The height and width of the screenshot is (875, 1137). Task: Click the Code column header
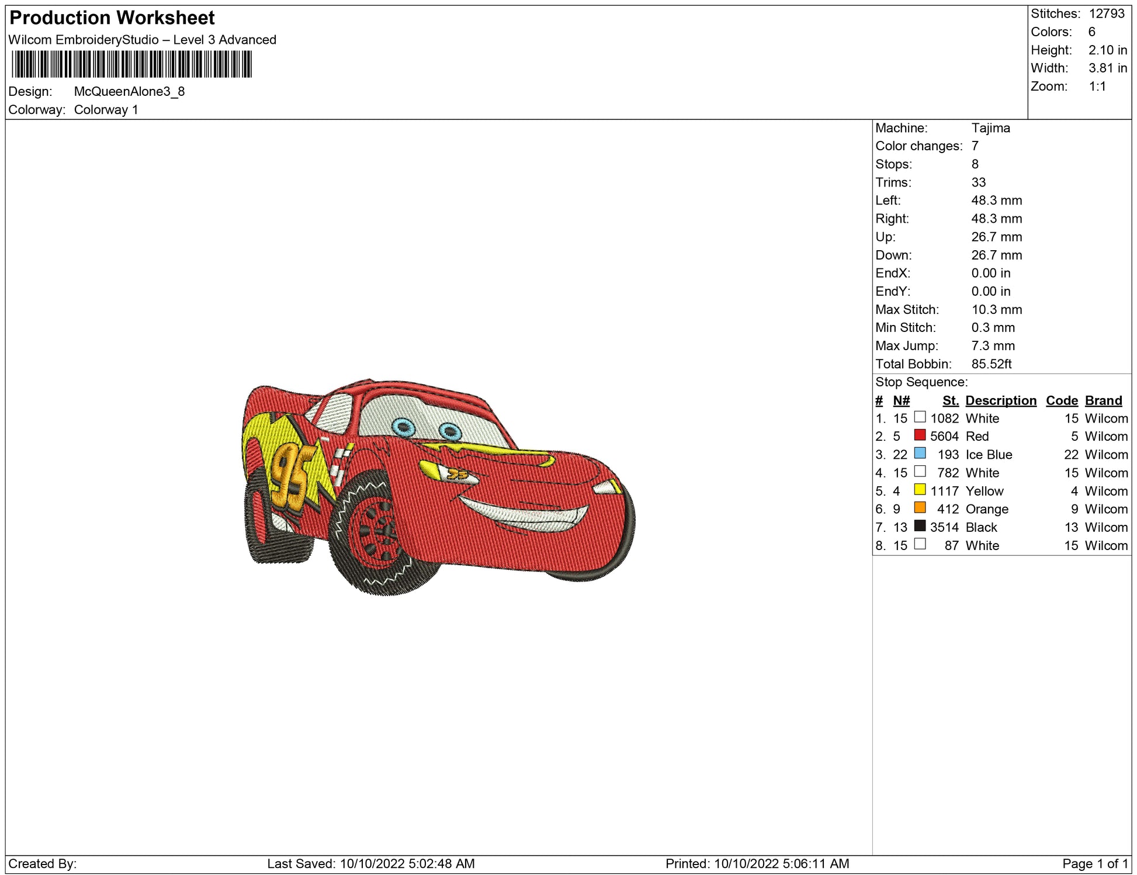1061,400
